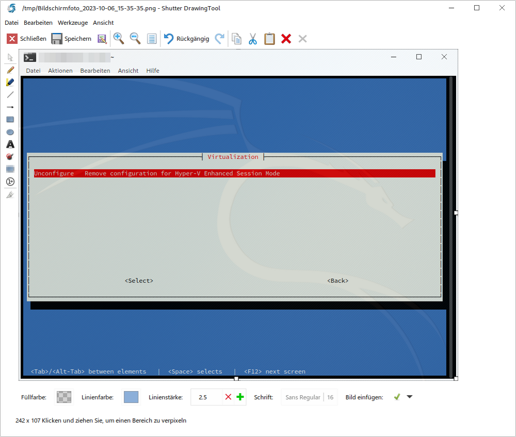Screen dimensions: 516x437
Task: Pick the auto-increment number tool
Action: [x=10, y=181]
